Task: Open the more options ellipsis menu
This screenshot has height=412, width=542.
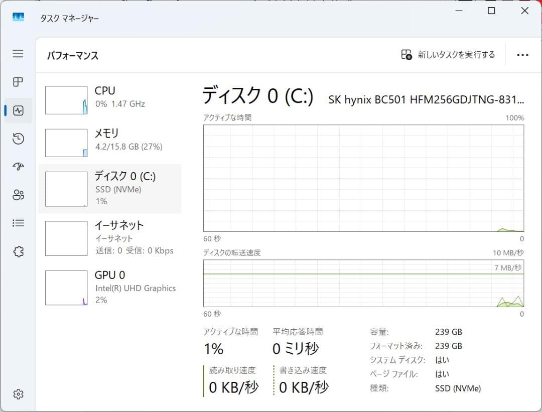Action: [x=523, y=55]
